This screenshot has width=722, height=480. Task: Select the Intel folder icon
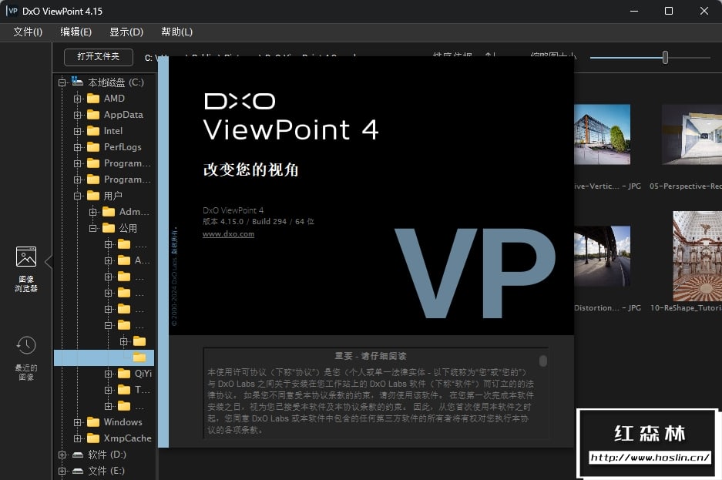click(93, 131)
